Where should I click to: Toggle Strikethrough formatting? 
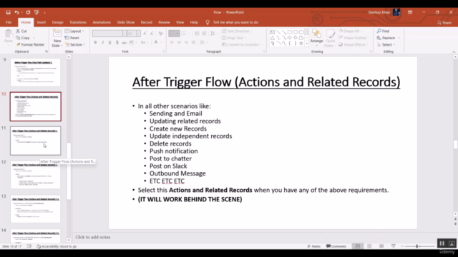click(124, 43)
